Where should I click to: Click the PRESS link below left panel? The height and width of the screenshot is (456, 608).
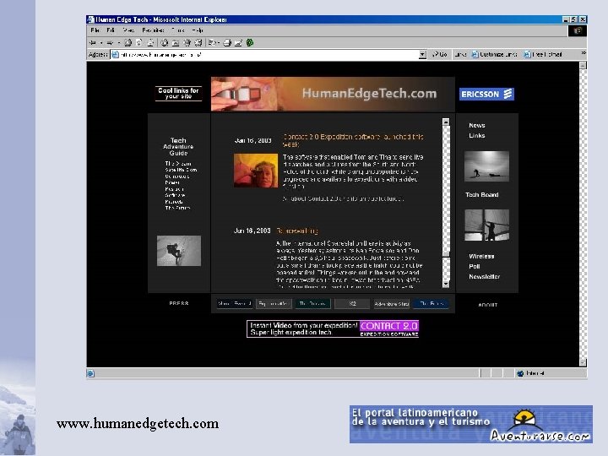point(179,303)
